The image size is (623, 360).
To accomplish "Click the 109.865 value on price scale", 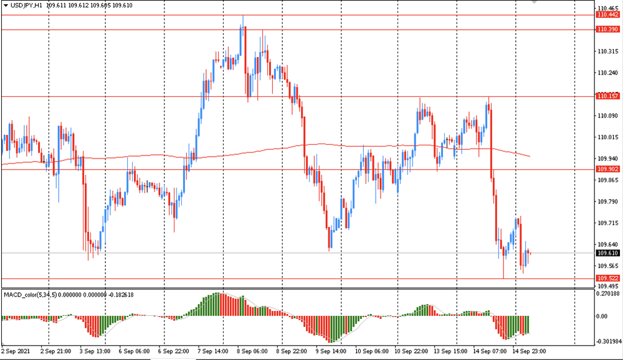I will pos(608,180).
